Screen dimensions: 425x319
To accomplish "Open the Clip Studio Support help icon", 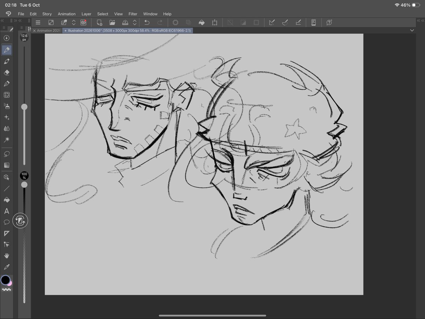I will (x=329, y=23).
